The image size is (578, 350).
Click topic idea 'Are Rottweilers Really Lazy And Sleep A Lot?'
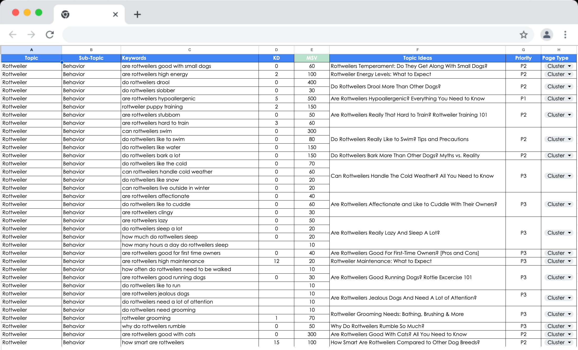tap(418, 233)
